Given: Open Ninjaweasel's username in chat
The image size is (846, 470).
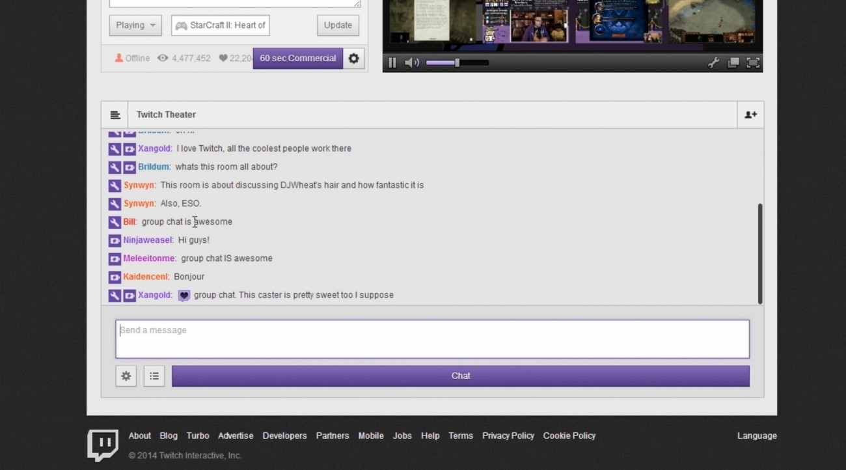Looking at the screenshot, I should 148,240.
